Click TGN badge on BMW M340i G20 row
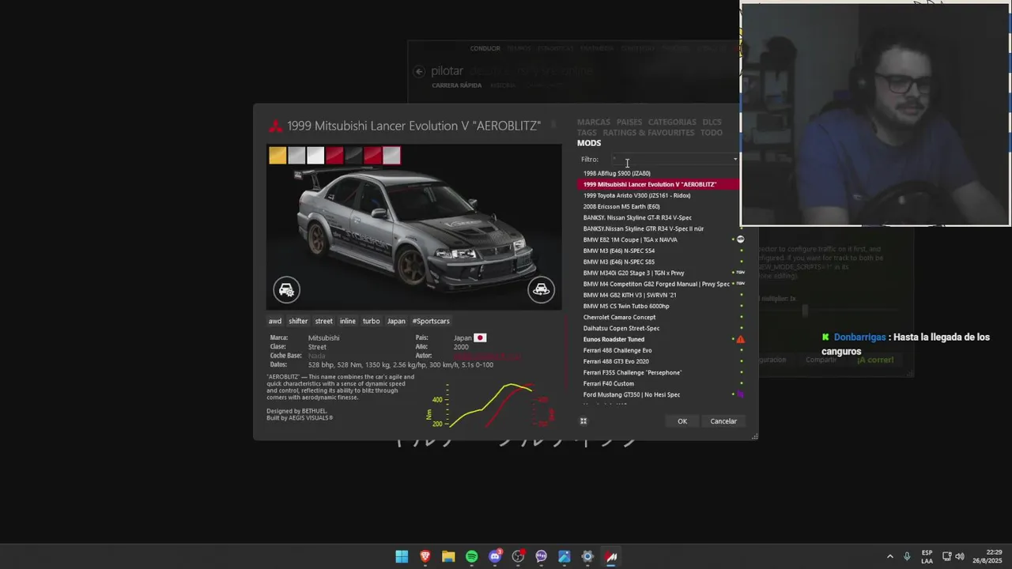Image resolution: width=1012 pixels, height=569 pixels. click(x=741, y=273)
